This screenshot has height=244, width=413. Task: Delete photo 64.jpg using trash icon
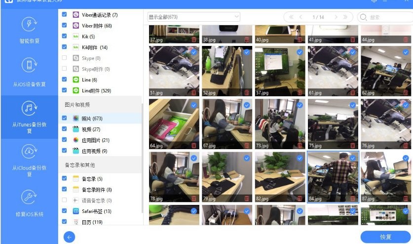pos(194,145)
